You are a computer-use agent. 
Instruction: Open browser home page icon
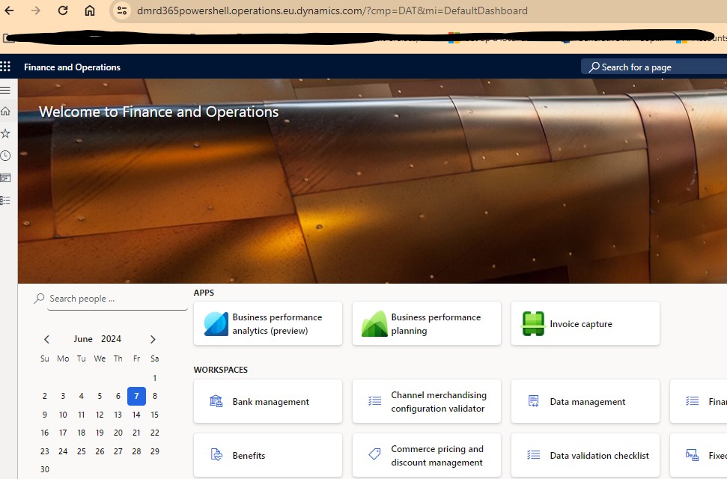pyautogui.click(x=90, y=10)
